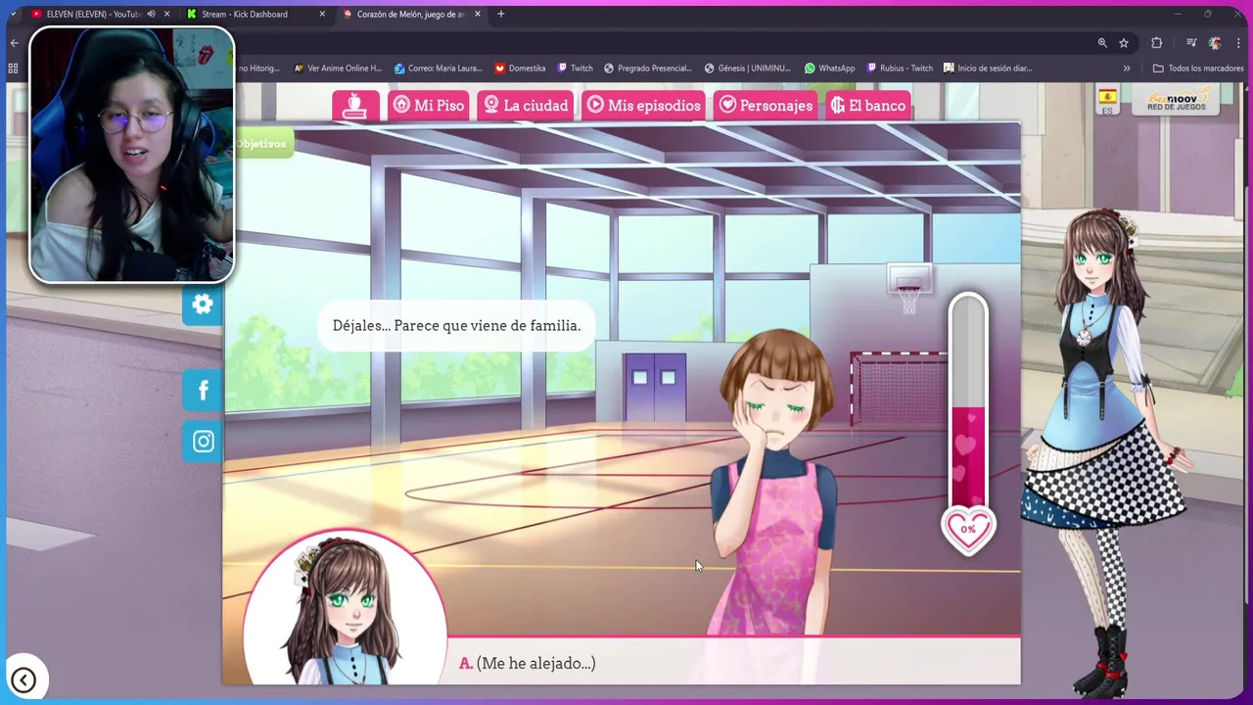
Task: Open the media control playlist icon
Action: (1191, 42)
